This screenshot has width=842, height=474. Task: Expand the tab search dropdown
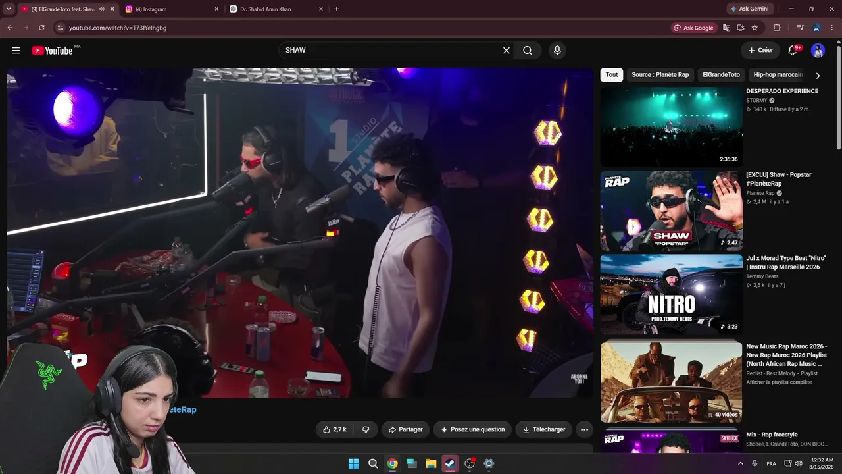pos(9,9)
